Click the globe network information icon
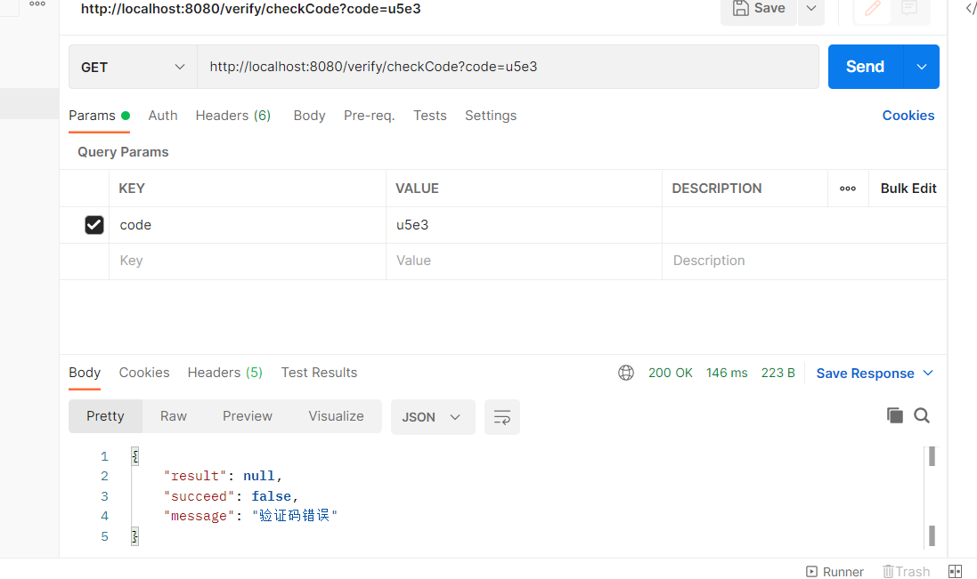The width and height of the screenshot is (977, 579). point(626,373)
